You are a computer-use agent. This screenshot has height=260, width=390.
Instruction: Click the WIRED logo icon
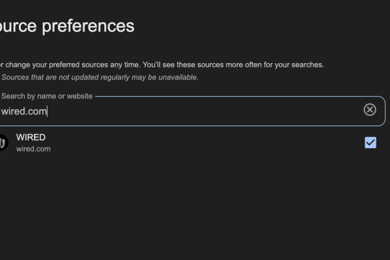[3, 142]
